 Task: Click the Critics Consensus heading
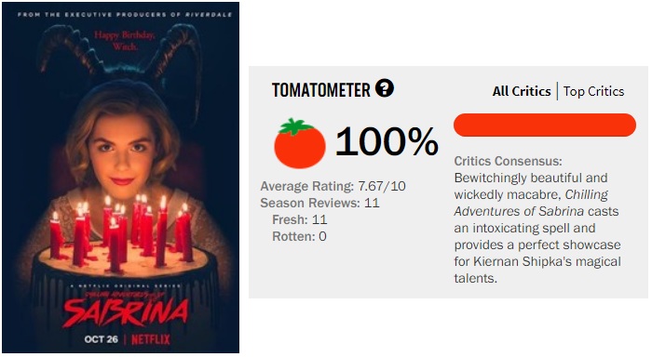tap(508, 161)
